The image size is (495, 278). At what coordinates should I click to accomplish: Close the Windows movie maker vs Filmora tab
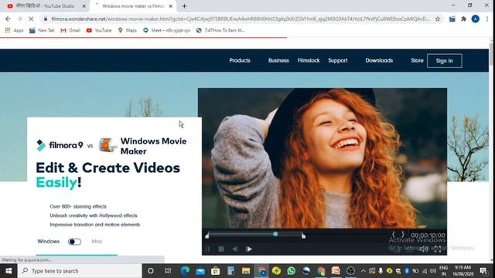pos(170,6)
